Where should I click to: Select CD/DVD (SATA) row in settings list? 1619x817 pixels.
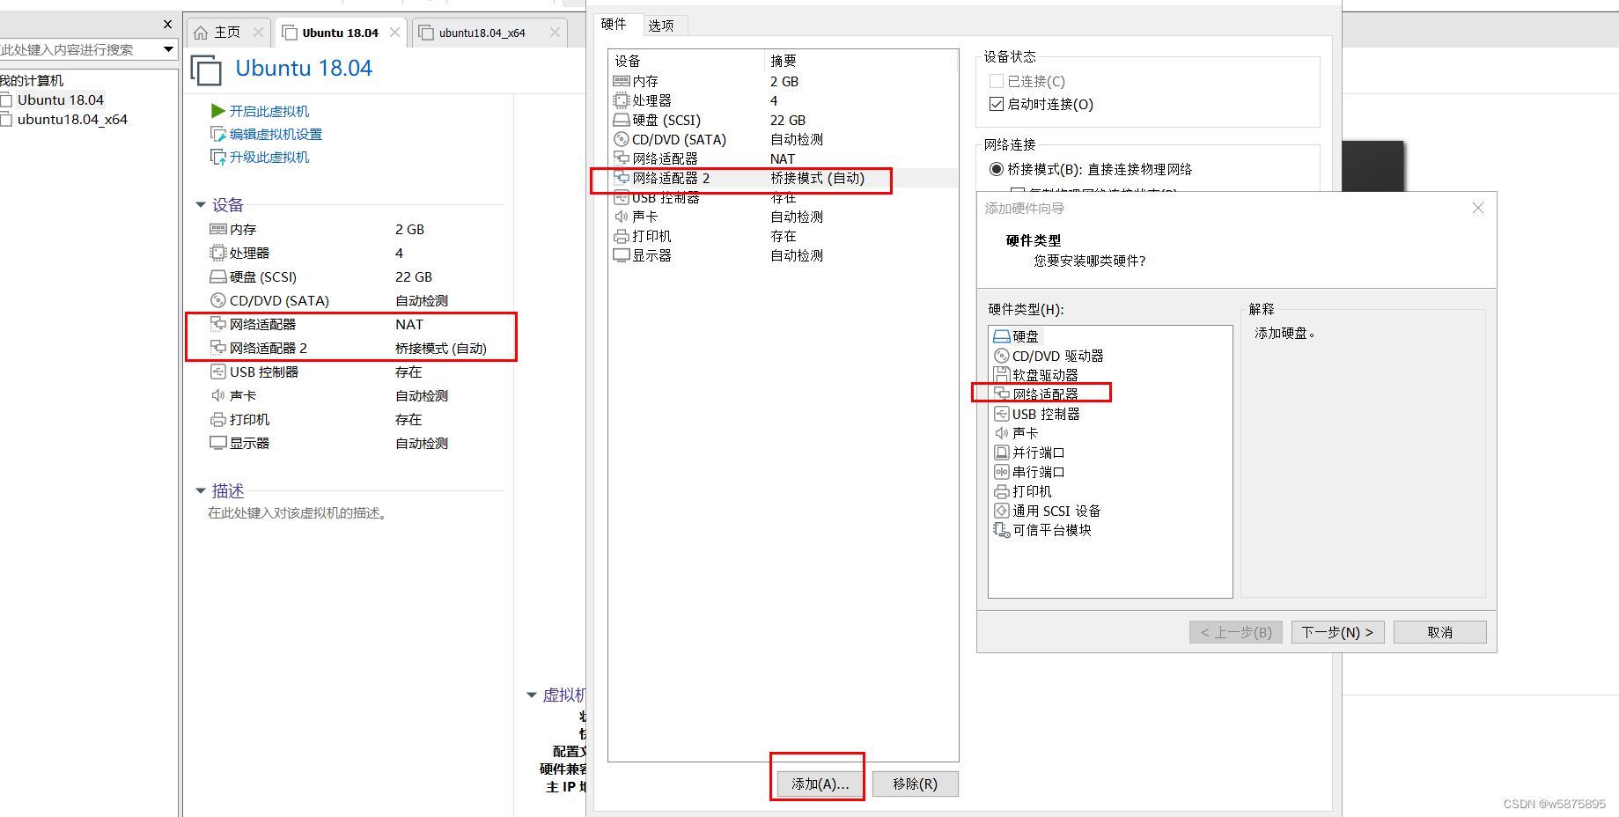click(x=784, y=139)
